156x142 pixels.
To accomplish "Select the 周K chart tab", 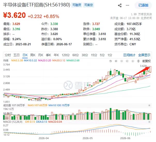I will [33, 55].
